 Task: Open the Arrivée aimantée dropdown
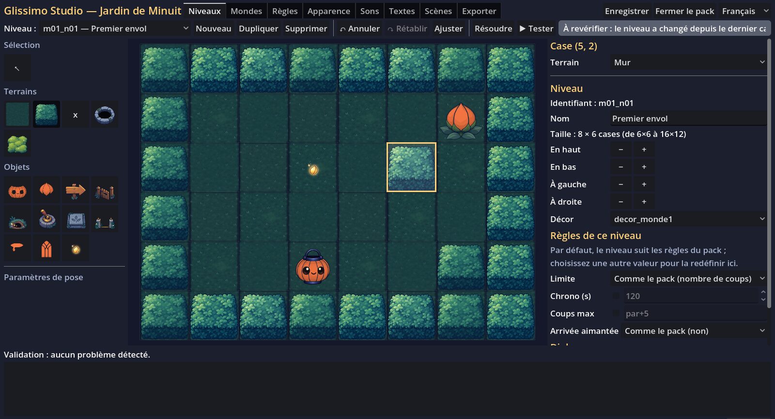pyautogui.click(x=694, y=331)
